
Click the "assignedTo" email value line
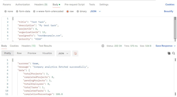(x=40, y=36)
